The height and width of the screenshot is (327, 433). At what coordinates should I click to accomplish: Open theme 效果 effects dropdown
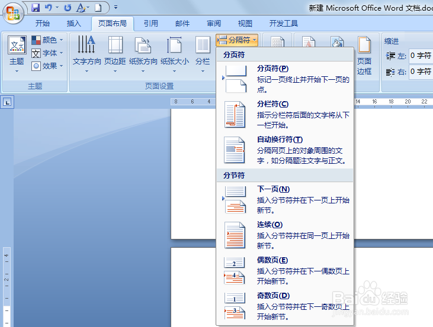(x=47, y=66)
